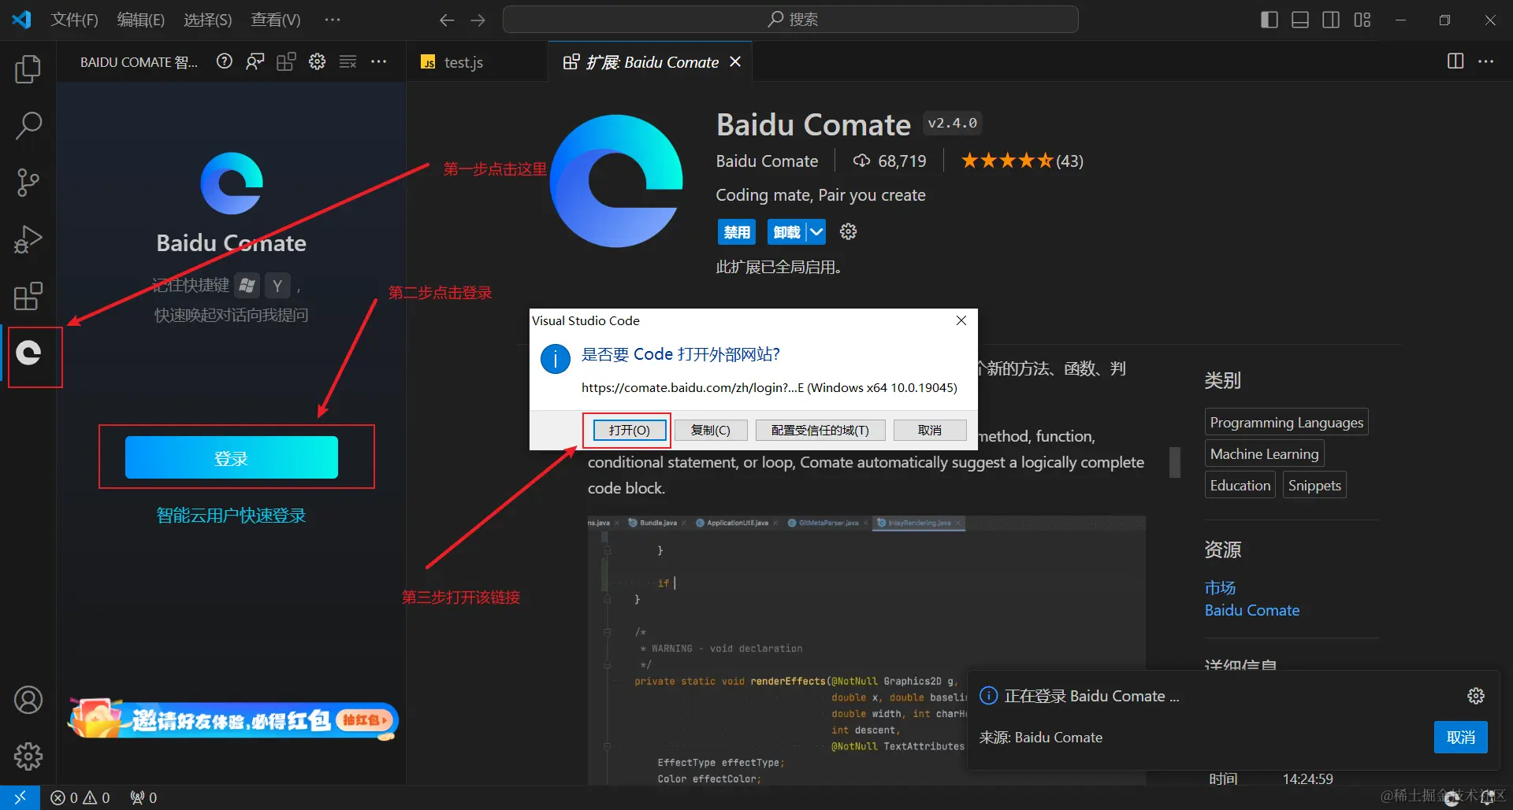Open the Baidu Comate resource link
Screen dimensions: 1513x810
(1252, 610)
